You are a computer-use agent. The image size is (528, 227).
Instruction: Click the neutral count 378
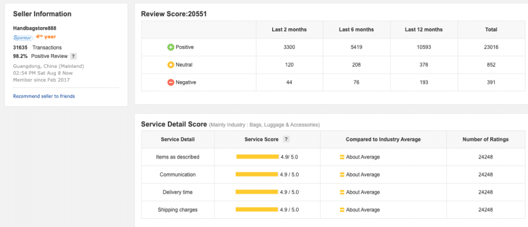pos(424,65)
